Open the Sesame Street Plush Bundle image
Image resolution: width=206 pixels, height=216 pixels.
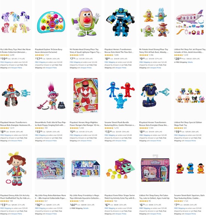coord(121,95)
